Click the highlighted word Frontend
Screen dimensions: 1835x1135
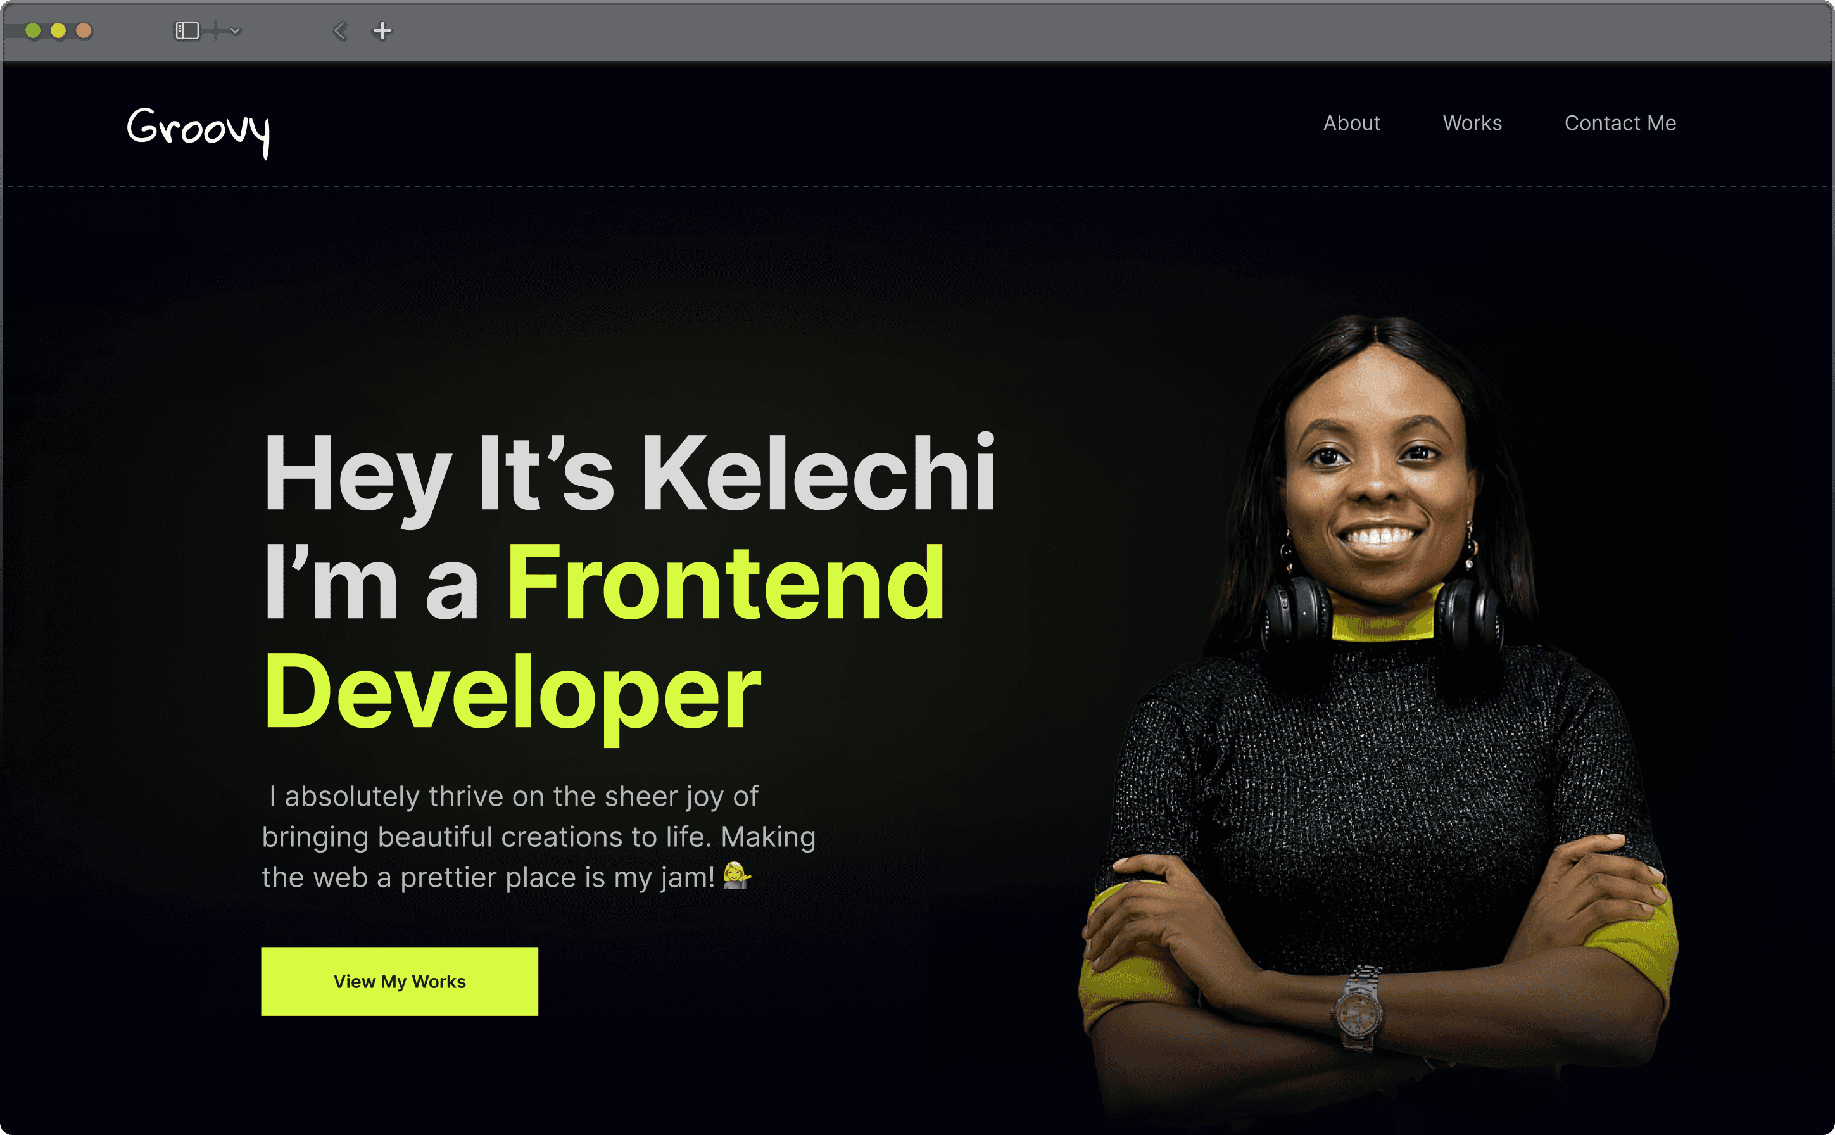726,583
